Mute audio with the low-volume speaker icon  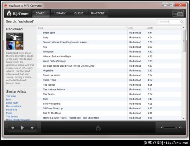click(x=161, y=127)
